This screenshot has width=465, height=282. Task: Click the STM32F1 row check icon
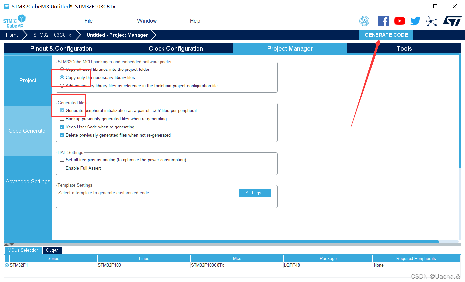7,265
